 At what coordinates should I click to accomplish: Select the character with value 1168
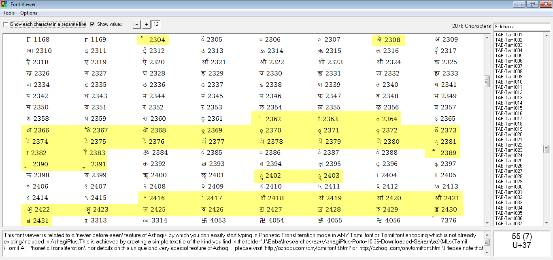coord(38,40)
